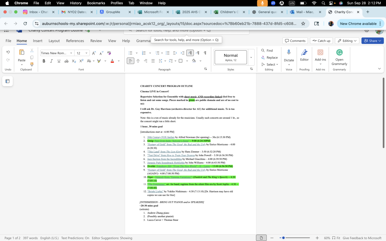Expand the font size dropdown
The image size is (386, 241).
coord(86,53)
